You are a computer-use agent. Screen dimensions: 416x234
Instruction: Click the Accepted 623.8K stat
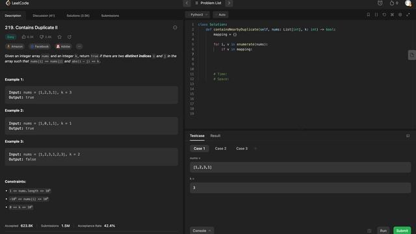coord(19,226)
